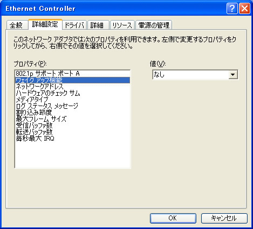Open the 値 dropdown arrow
The image size is (253, 229).
click(x=233, y=75)
